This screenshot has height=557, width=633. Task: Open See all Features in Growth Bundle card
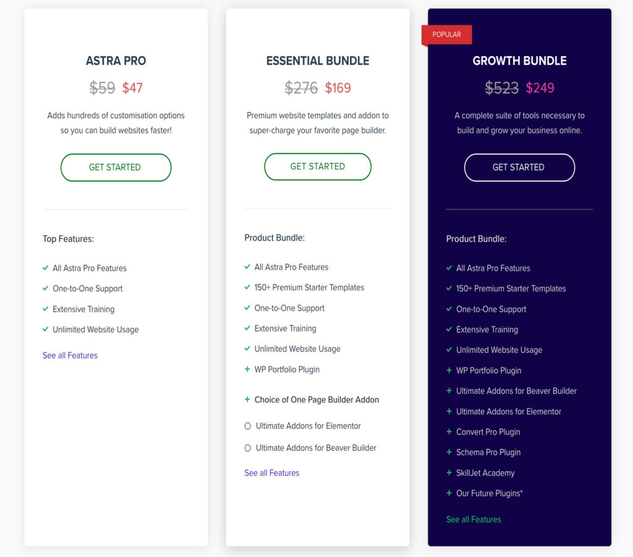tap(474, 519)
